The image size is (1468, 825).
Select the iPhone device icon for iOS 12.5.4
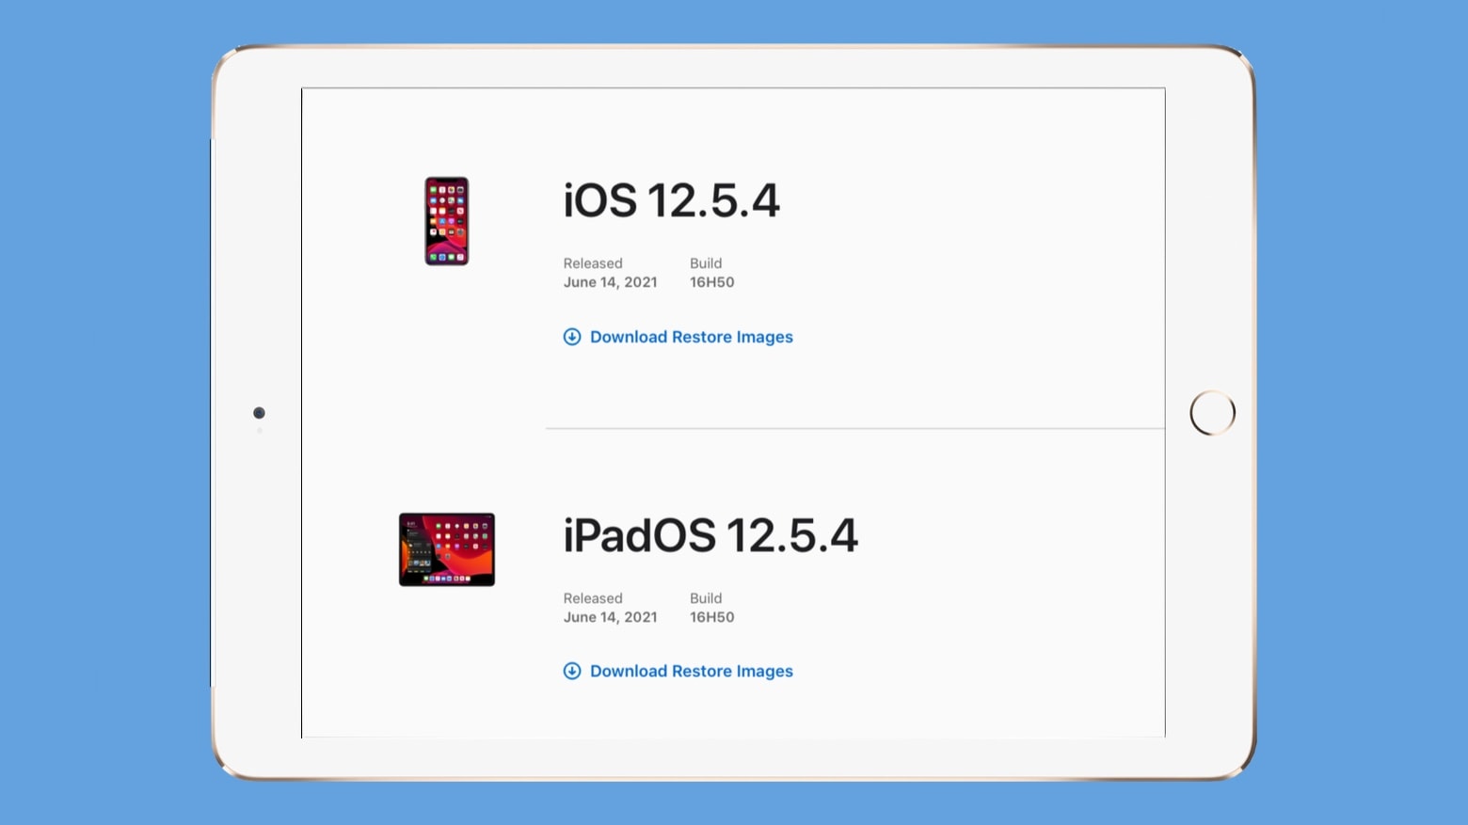pyautogui.click(x=447, y=222)
